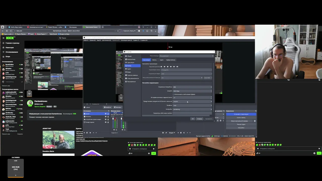Switch to the Буфер повтора tab

(x=171, y=60)
